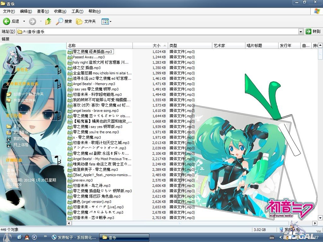This screenshot has width=323, height=242.
Task: Sort by the 类型 column header
Action: click(x=190, y=45)
